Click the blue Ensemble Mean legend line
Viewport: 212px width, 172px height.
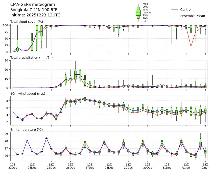175,16
